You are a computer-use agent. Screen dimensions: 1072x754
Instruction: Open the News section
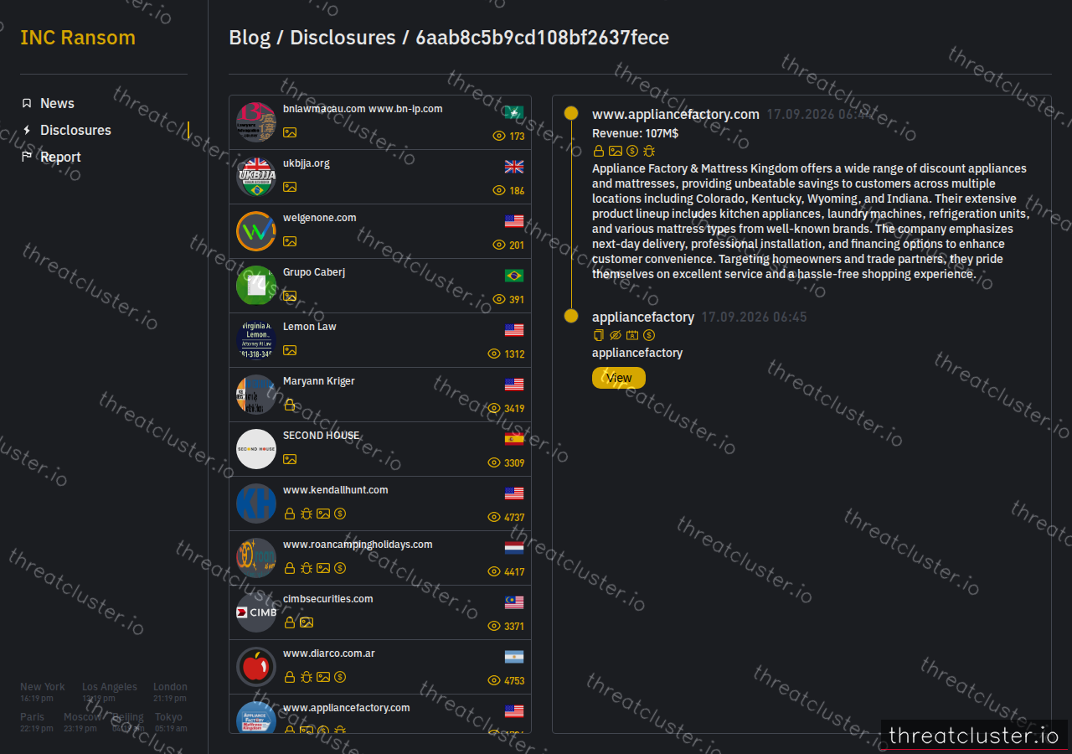[x=57, y=103]
